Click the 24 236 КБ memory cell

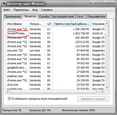pyautogui.click(x=83, y=80)
